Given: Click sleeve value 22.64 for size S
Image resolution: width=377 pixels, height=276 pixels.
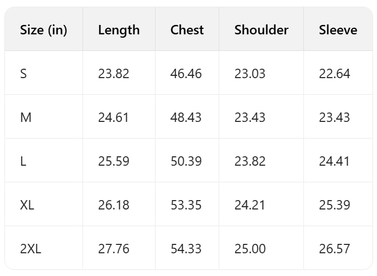Looking at the screenshot, I should coord(334,73).
